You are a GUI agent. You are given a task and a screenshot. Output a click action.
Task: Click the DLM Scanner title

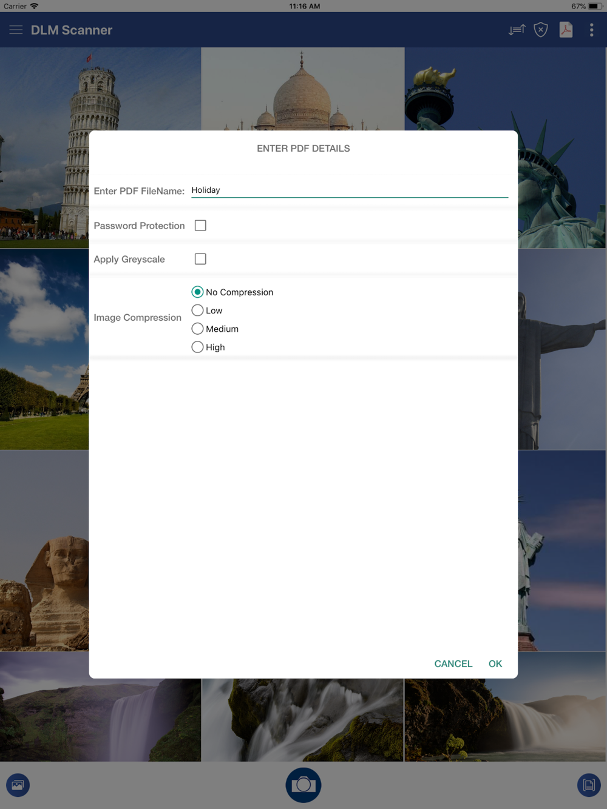(x=72, y=30)
